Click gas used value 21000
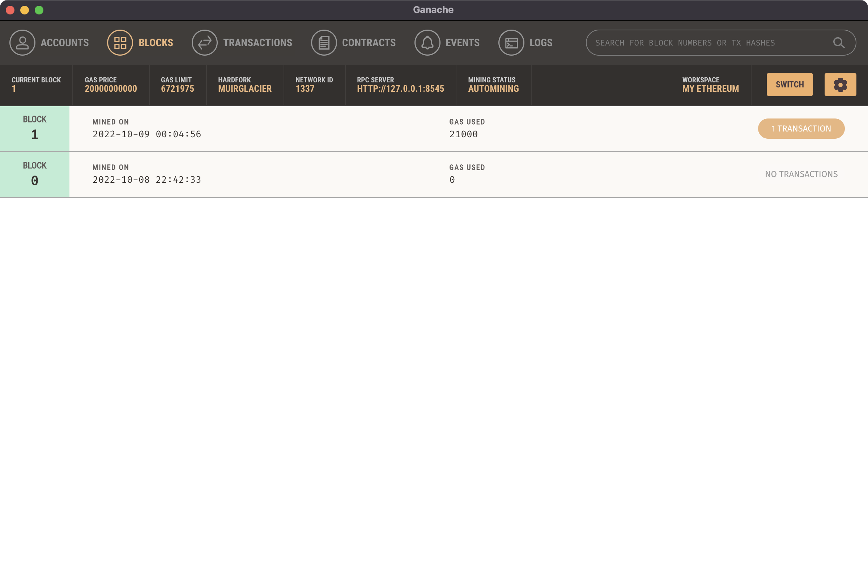Image resolution: width=868 pixels, height=578 pixels. click(464, 134)
